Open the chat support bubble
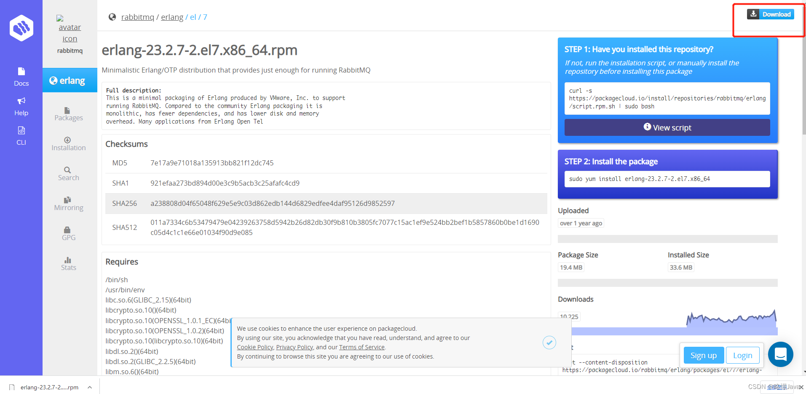Screen dimensions: 806x394 click(781, 354)
